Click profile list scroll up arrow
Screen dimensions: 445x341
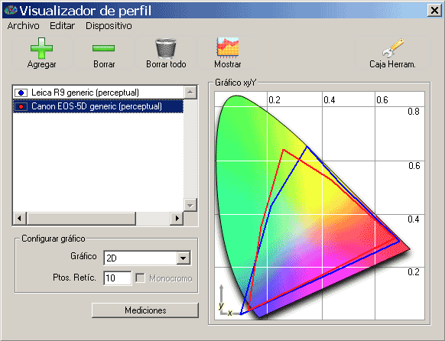pyautogui.click(x=190, y=93)
